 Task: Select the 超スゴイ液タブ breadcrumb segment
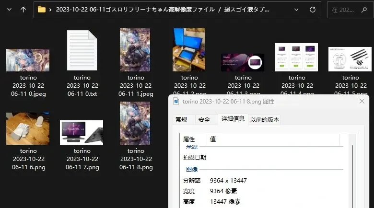click(x=246, y=10)
